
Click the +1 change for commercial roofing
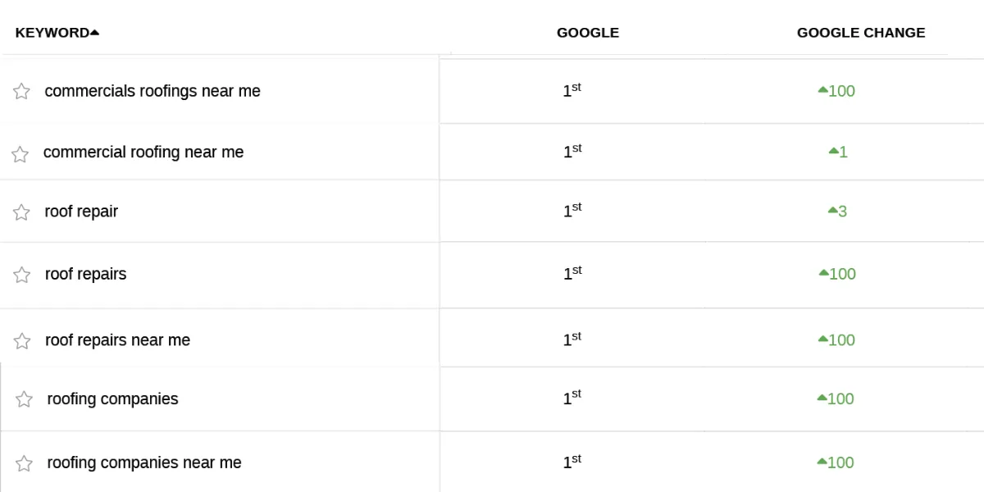click(838, 152)
